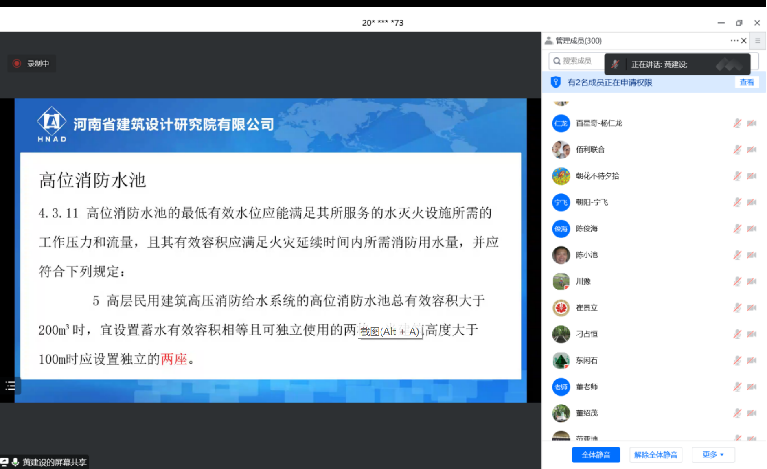Select member name 陈俊海

[x=587, y=229]
